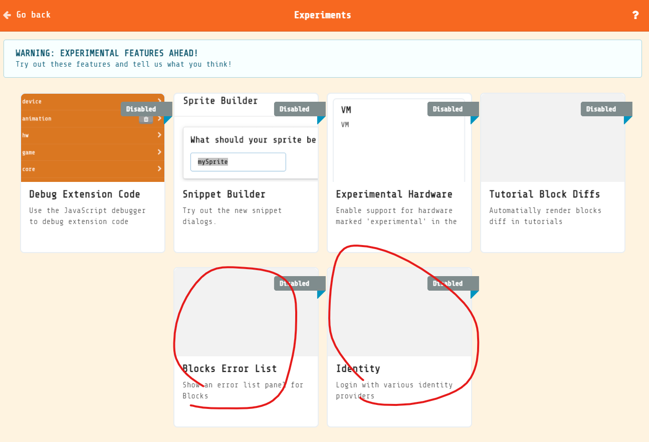Expand the core category chevron
Screen dimensions: 649x442
159,169
